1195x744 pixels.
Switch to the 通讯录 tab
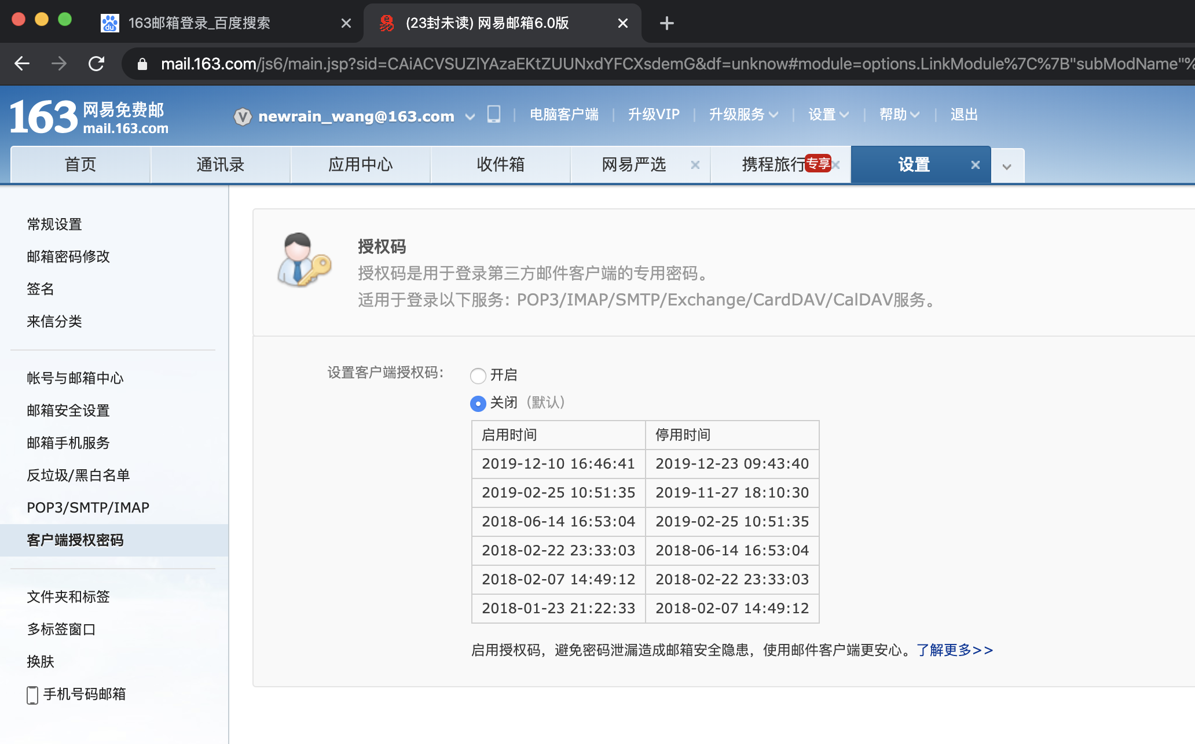click(x=221, y=165)
